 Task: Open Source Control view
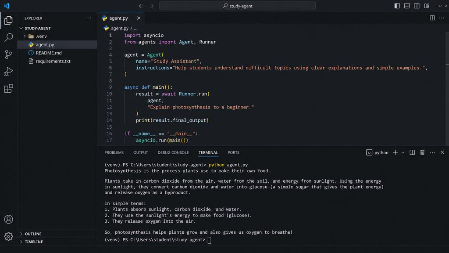click(x=9, y=54)
